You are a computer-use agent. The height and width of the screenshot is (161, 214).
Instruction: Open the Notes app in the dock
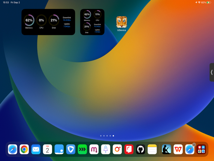point(152,149)
